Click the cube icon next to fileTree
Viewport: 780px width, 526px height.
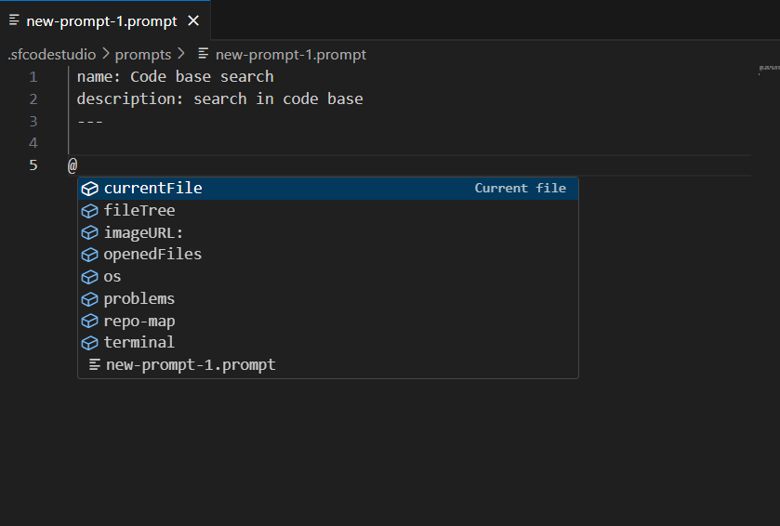pyautogui.click(x=90, y=211)
